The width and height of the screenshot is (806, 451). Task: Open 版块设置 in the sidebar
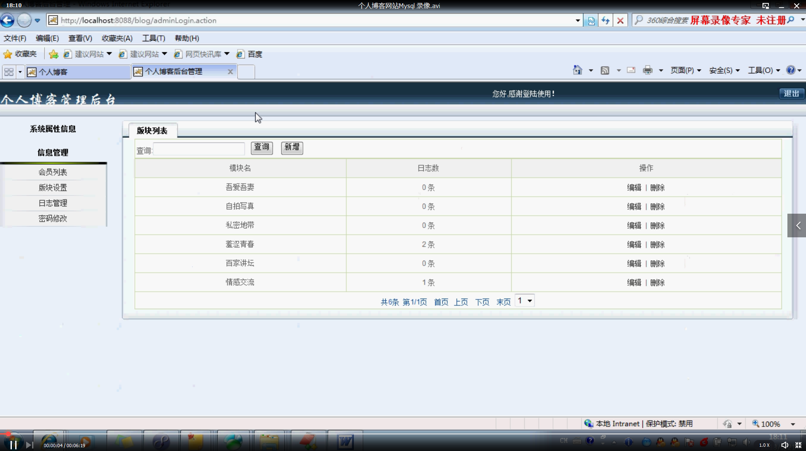click(x=53, y=187)
